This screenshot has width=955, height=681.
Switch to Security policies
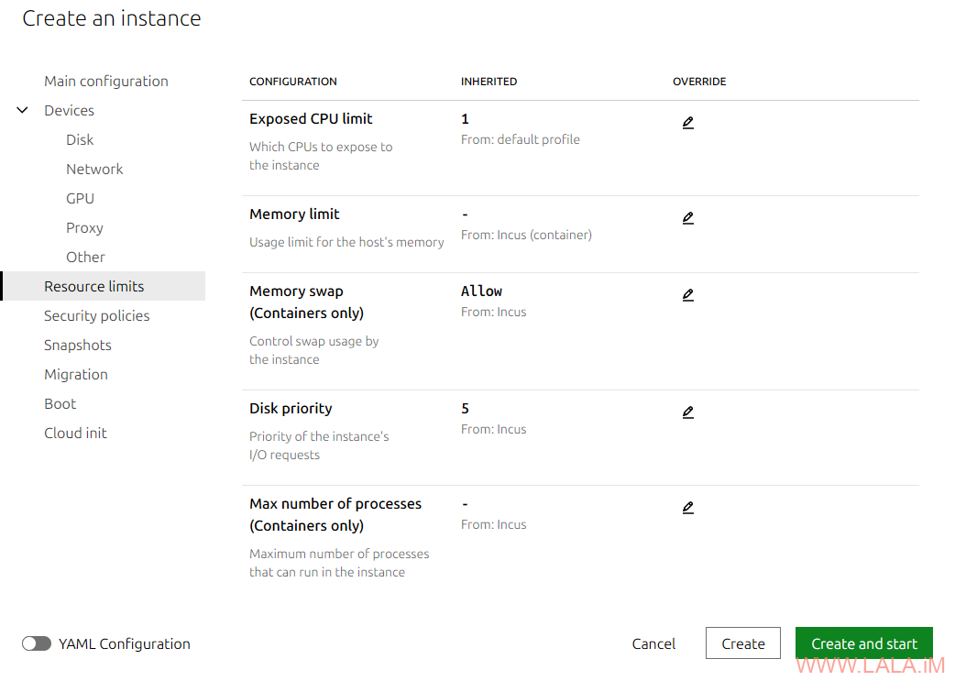[96, 315]
